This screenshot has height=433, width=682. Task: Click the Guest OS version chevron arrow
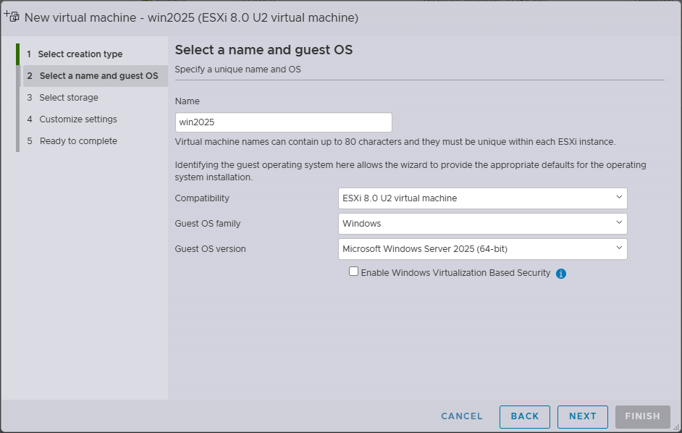coord(619,248)
